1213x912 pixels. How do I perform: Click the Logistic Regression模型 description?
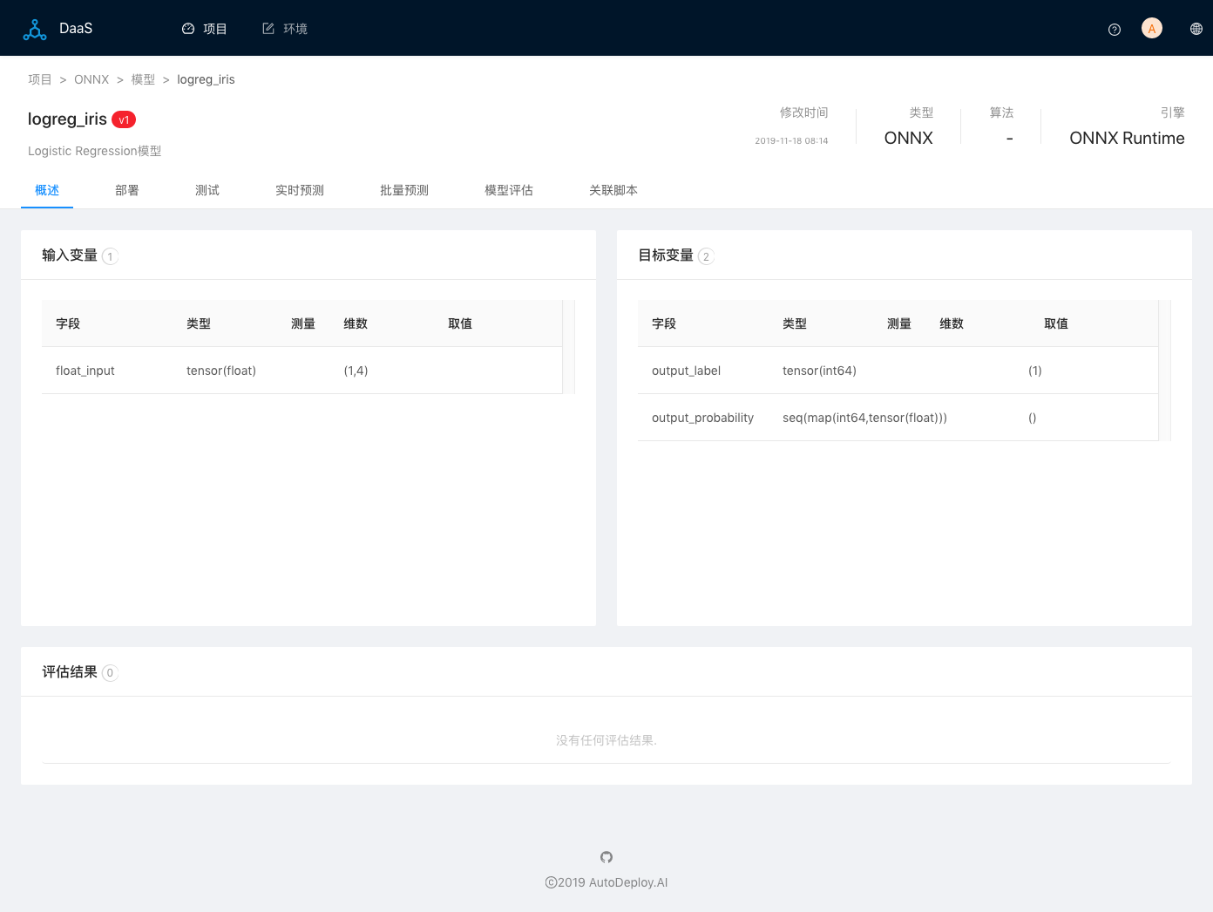pyautogui.click(x=95, y=151)
